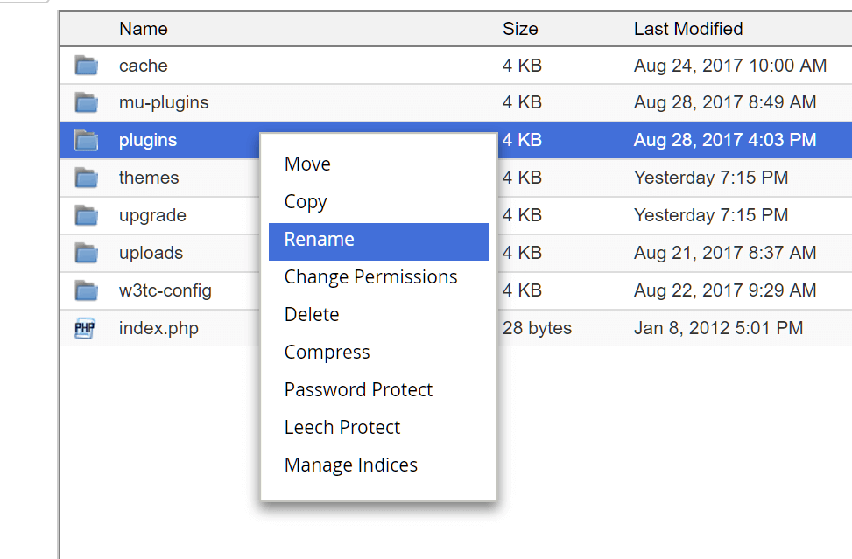The width and height of the screenshot is (852, 559).
Task: Click the mu-plugins folder icon
Action: point(86,102)
